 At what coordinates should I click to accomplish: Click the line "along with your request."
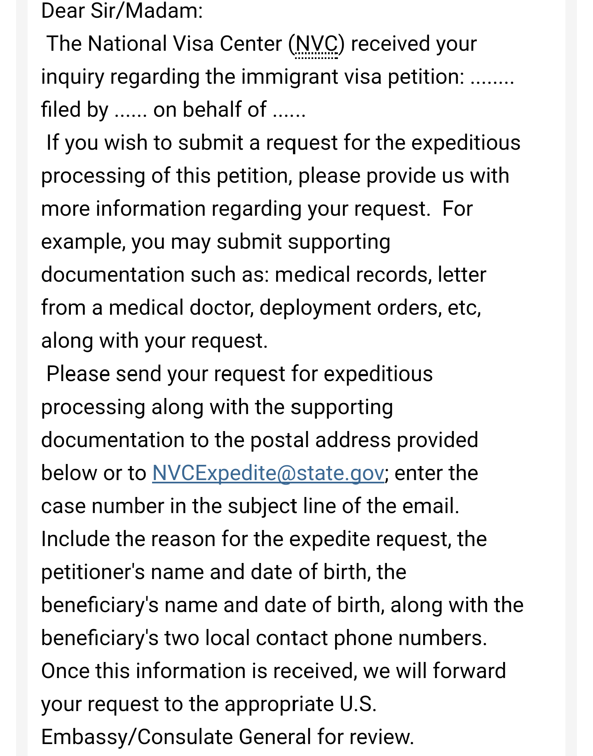click(x=155, y=341)
